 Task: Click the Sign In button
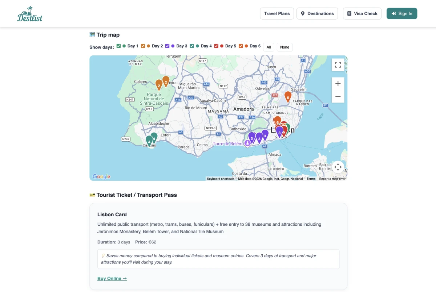[402, 13]
